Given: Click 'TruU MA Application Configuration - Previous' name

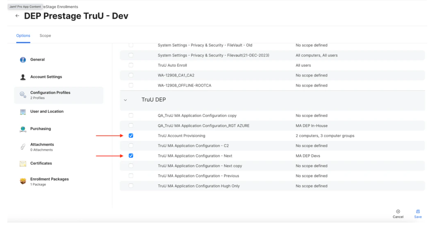Looking at the screenshot, I should [198, 176].
